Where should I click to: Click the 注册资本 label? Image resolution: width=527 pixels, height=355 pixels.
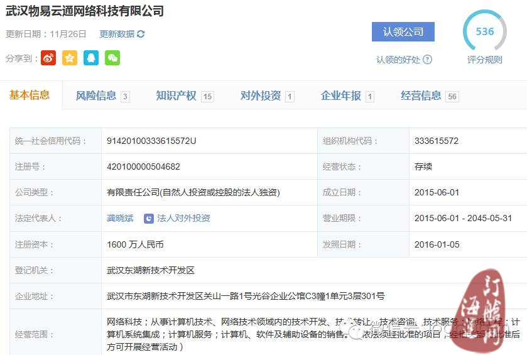click(x=35, y=244)
